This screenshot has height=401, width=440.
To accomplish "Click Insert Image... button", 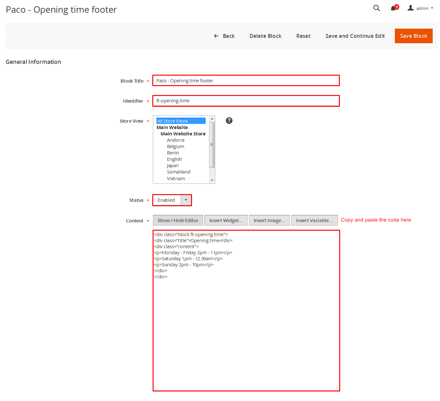I will (x=269, y=220).
